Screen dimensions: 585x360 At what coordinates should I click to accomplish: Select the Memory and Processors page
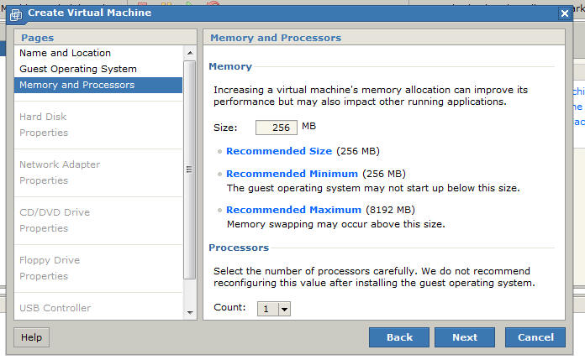[76, 85]
